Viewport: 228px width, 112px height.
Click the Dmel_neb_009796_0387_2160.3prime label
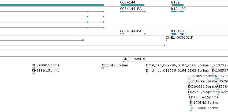[177, 65]
